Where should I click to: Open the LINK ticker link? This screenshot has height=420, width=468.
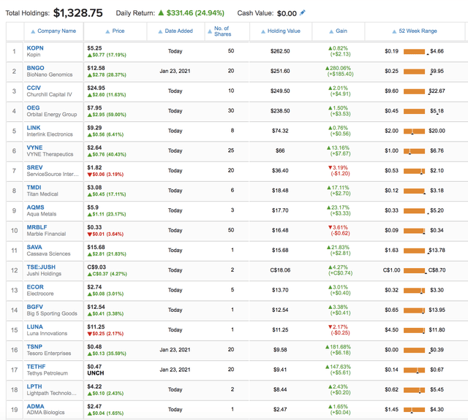tap(34, 128)
